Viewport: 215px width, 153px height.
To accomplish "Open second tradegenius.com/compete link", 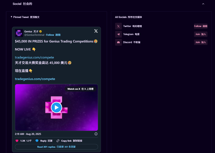I will [35, 79].
